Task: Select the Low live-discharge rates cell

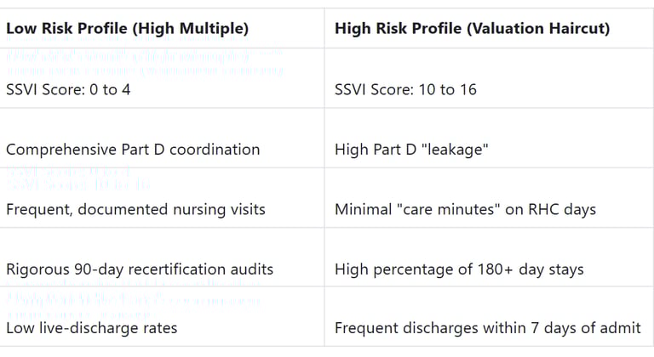Action: [x=92, y=328]
